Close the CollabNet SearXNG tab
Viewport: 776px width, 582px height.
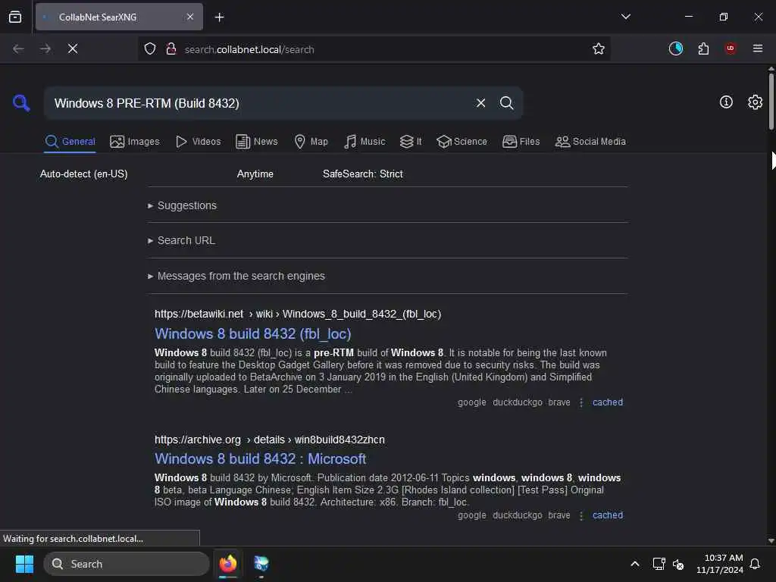pyautogui.click(x=190, y=17)
